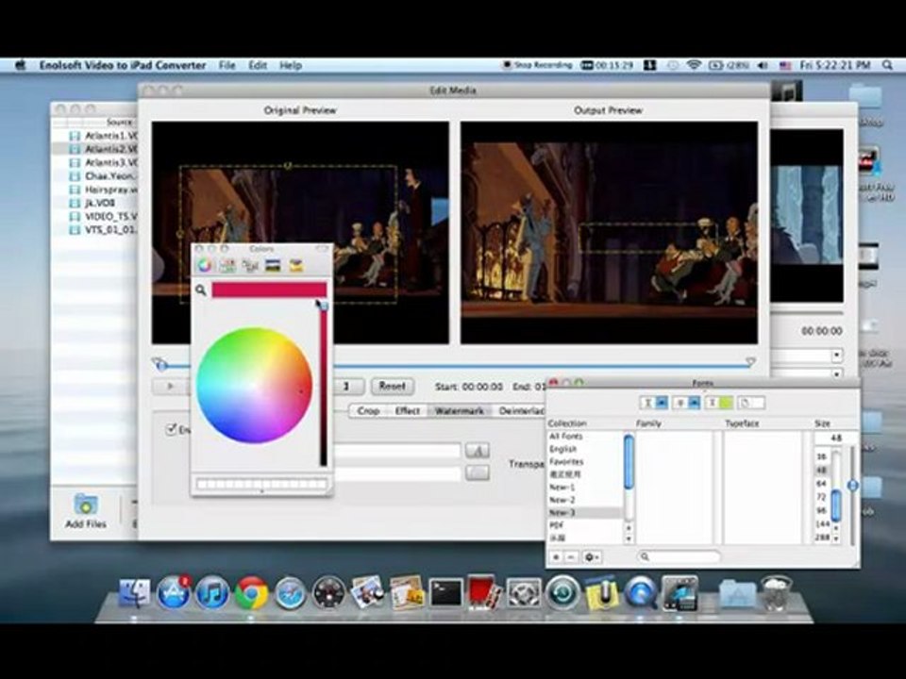Open the Edit menu

click(258, 65)
